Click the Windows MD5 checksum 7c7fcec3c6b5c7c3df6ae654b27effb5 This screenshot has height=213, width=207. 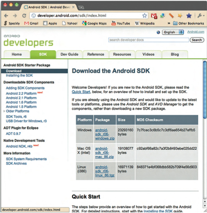click(166, 130)
